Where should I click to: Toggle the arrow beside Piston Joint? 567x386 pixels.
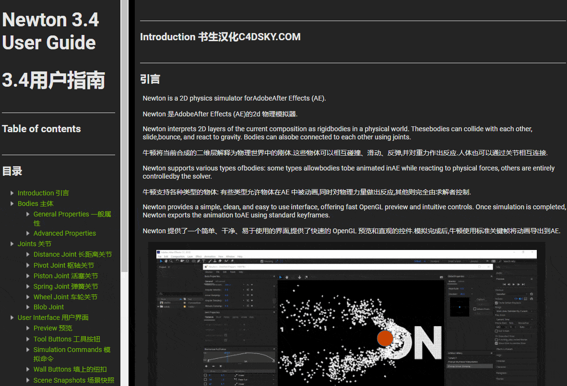tap(28, 276)
